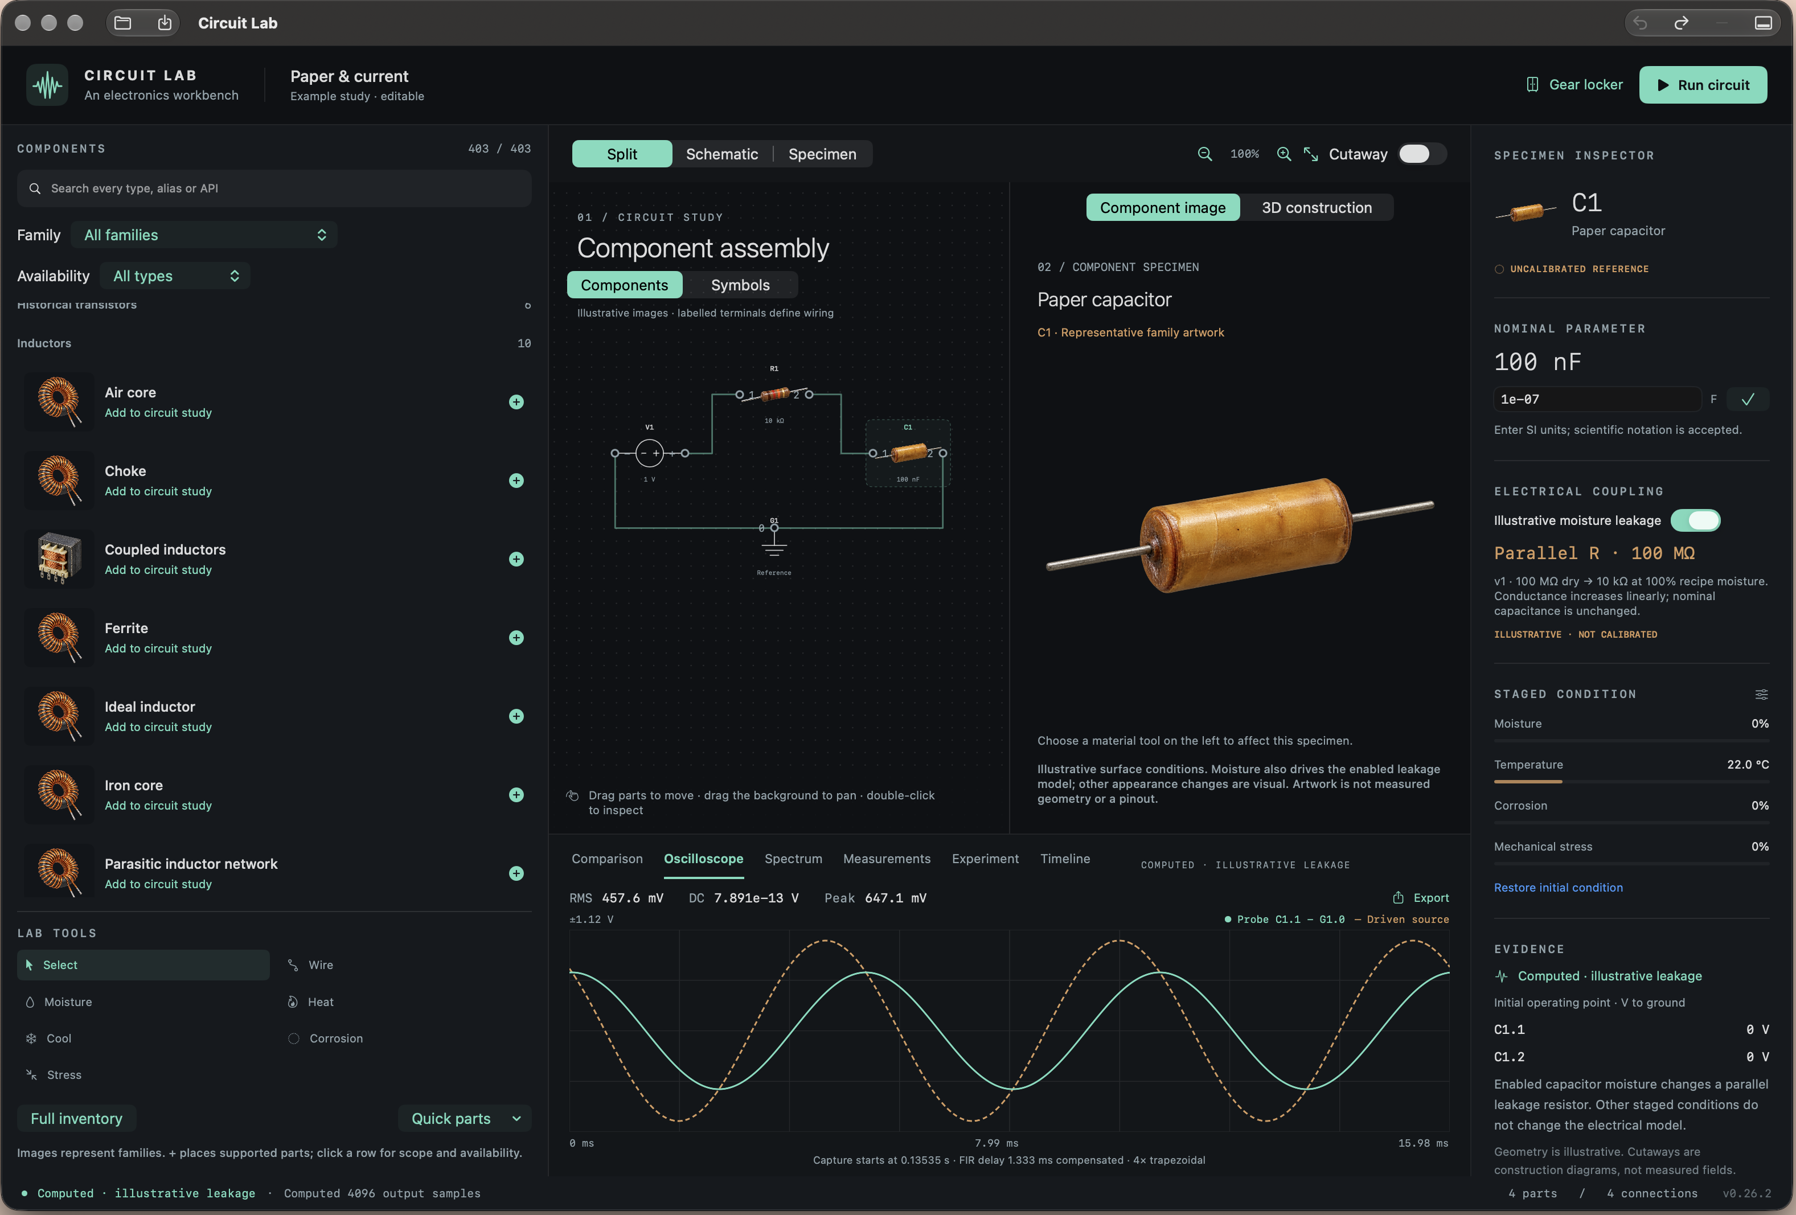The image size is (1796, 1215).
Task: Disable Illustrative moisture leakage switch
Action: point(1696,520)
